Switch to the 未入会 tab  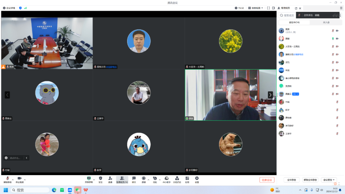326,22
